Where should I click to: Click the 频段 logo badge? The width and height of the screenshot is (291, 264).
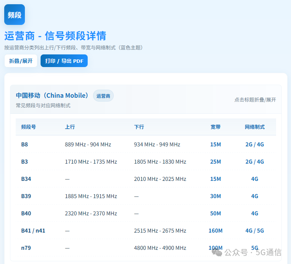pos(15,15)
